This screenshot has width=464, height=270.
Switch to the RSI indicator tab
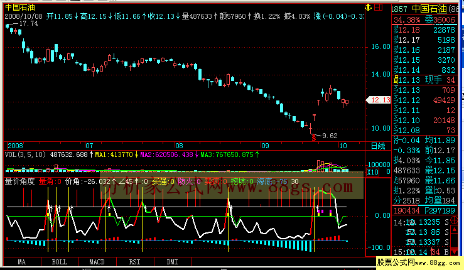click(x=134, y=262)
